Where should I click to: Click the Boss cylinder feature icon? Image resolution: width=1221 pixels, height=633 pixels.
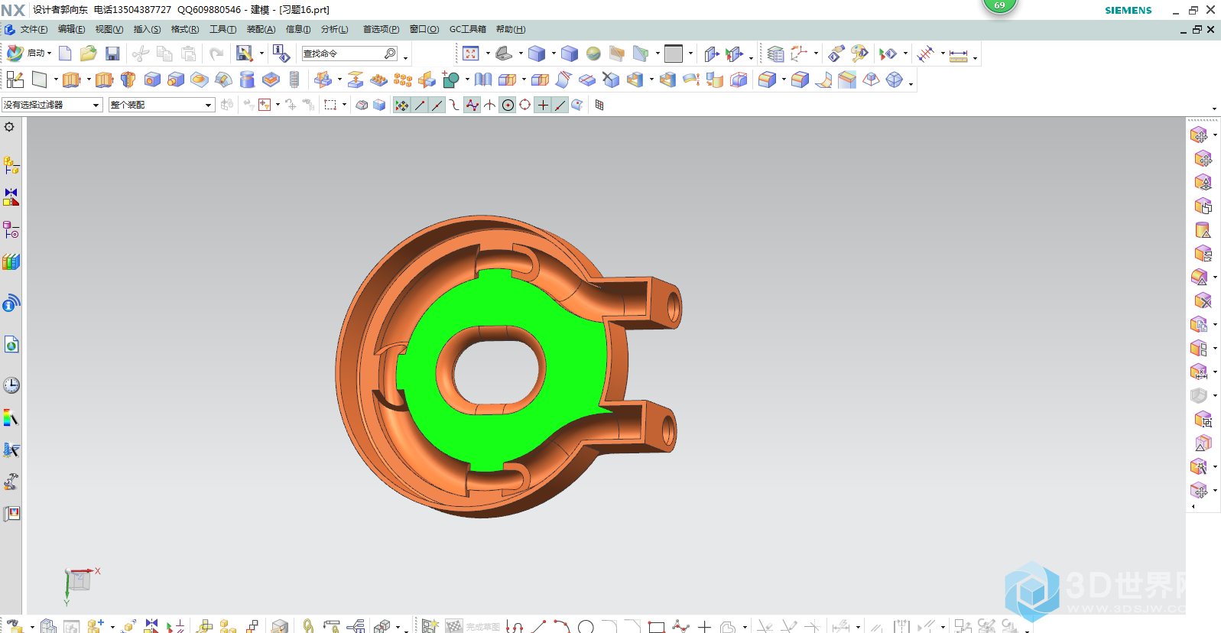point(176,80)
